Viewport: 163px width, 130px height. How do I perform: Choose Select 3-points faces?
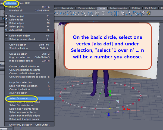tap(29, 105)
